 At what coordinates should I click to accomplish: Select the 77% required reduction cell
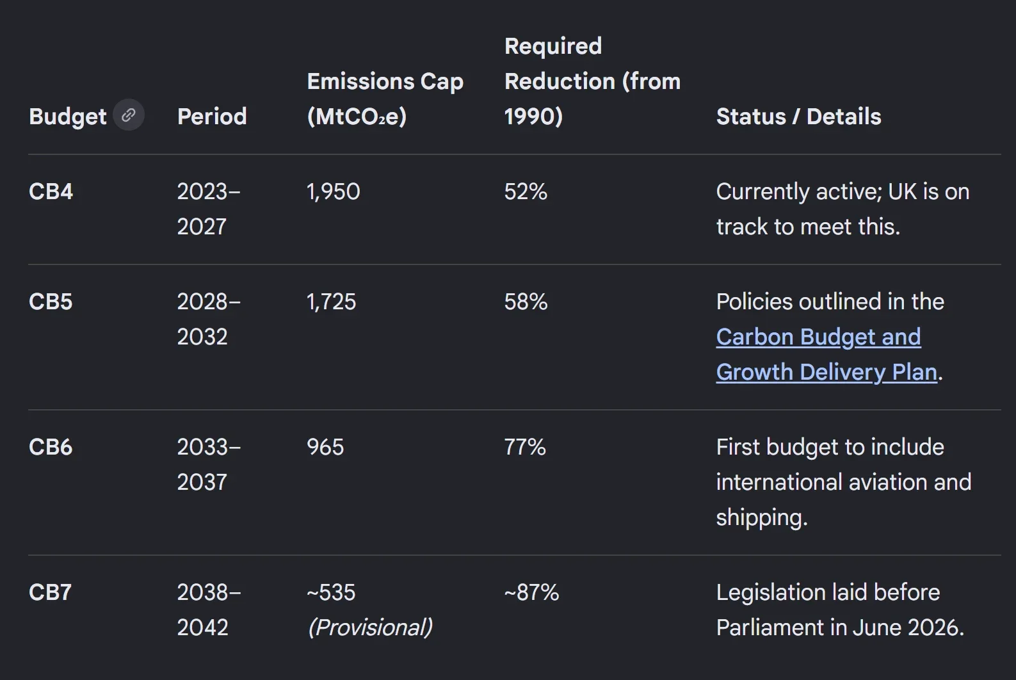[x=525, y=447]
